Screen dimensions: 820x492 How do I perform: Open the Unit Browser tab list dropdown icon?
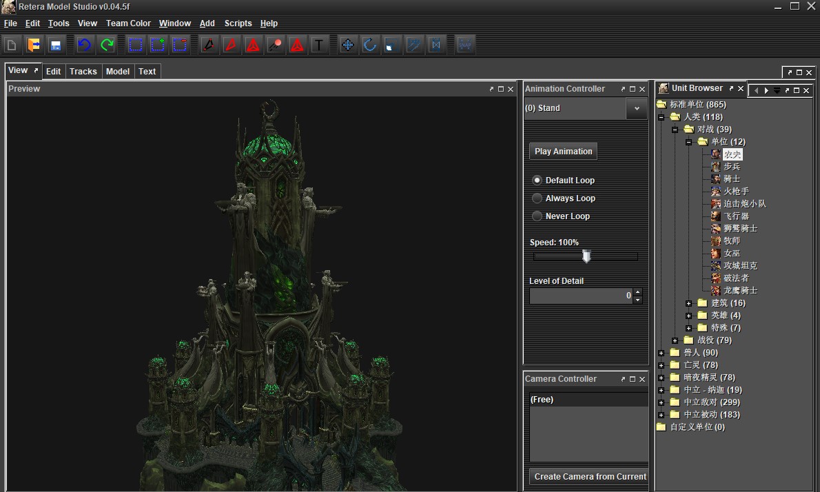click(x=777, y=90)
